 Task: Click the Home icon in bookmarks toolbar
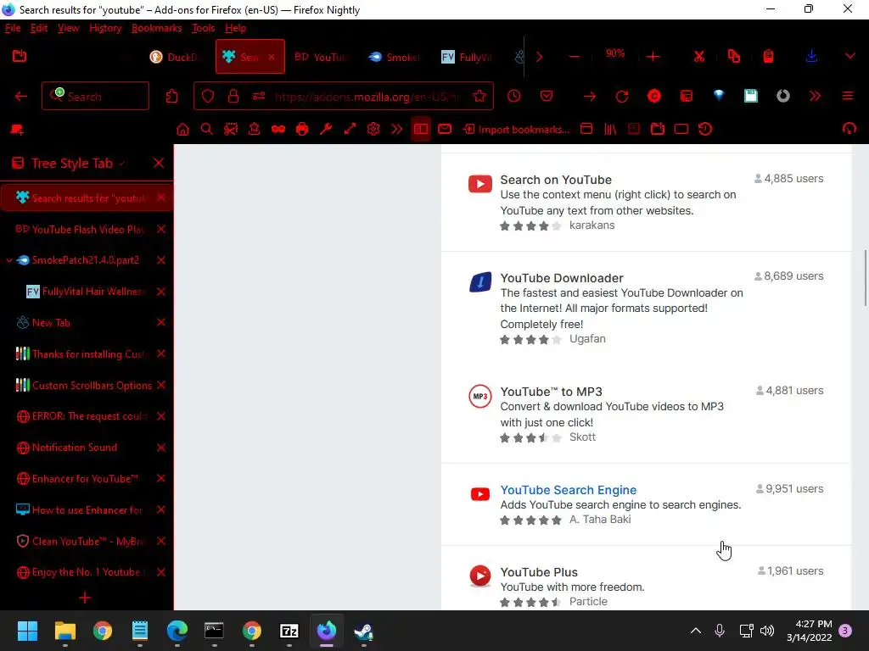[x=182, y=130]
